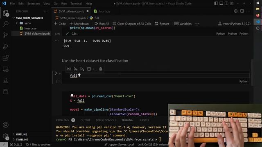This screenshot has height=147, width=262.
Task: Open the Explorer view in activity bar
Action: pos(5,13)
